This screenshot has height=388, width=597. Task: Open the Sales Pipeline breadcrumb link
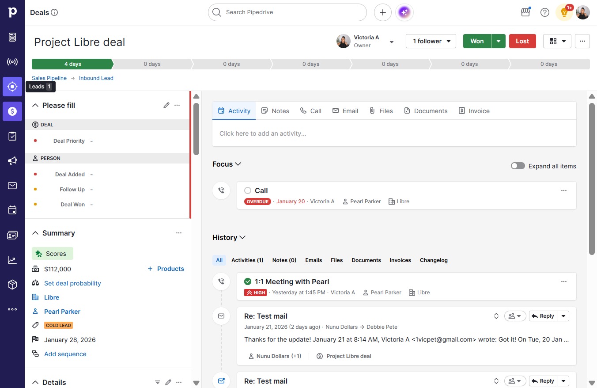[x=49, y=78]
